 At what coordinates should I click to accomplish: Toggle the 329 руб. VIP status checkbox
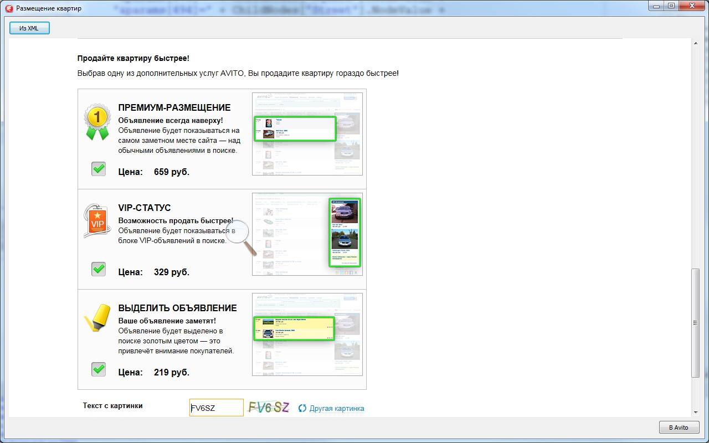coord(99,269)
